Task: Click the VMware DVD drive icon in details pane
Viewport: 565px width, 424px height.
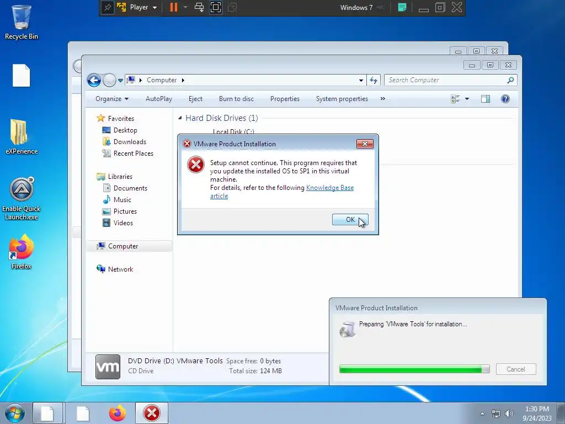Action: click(x=108, y=367)
